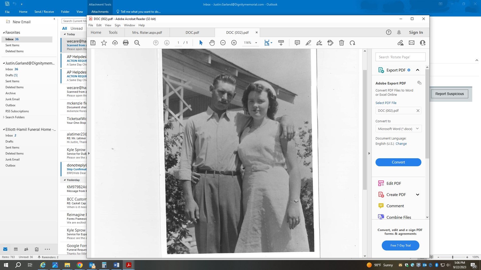Open the Comment annotation icon
Screen dimensions: 481x270
(x=297, y=43)
